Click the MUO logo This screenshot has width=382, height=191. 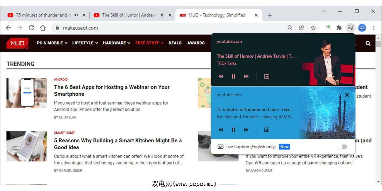(18, 43)
